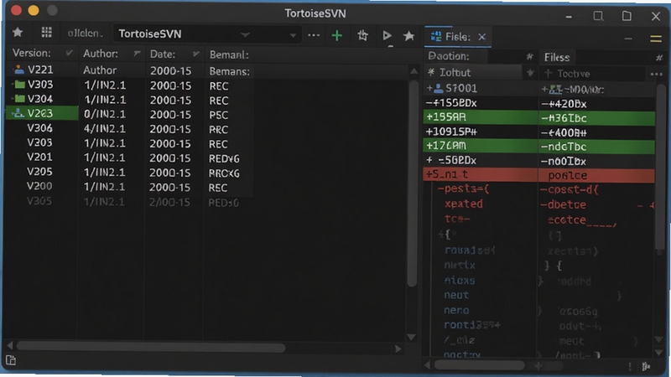This screenshot has width=671, height=377.
Task: Close the Fisle tab
Action: click(x=481, y=37)
